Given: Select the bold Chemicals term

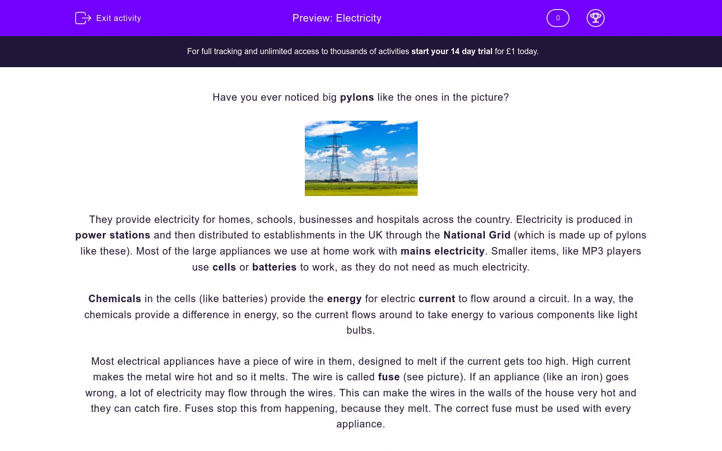Looking at the screenshot, I should click(115, 299).
